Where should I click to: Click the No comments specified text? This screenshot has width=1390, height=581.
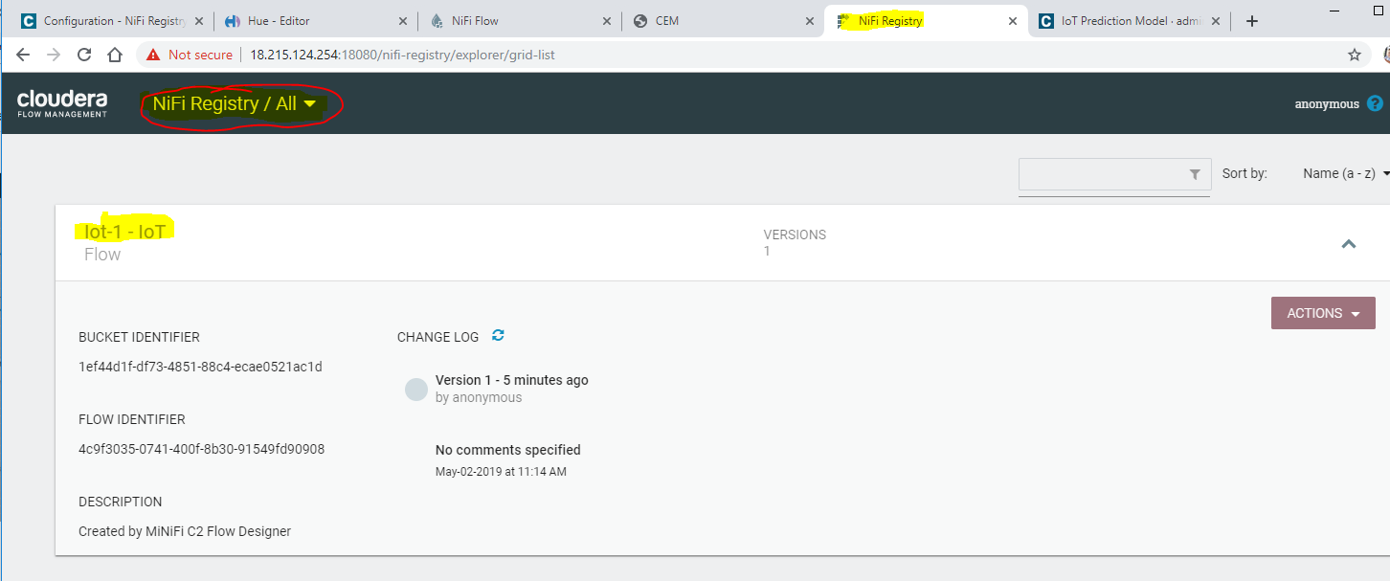coord(507,450)
